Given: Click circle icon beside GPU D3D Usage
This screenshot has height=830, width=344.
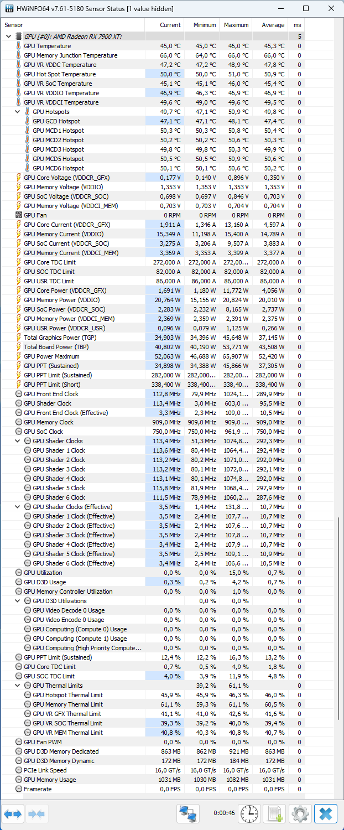Looking at the screenshot, I should [x=18, y=582].
